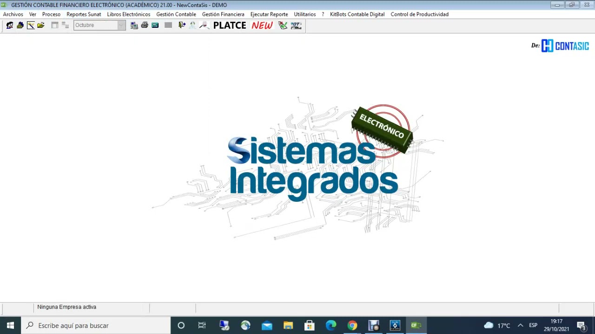Open Microsoft Edge on the taskbar
Screen dimensions: 595x334
pyautogui.click(x=331, y=325)
